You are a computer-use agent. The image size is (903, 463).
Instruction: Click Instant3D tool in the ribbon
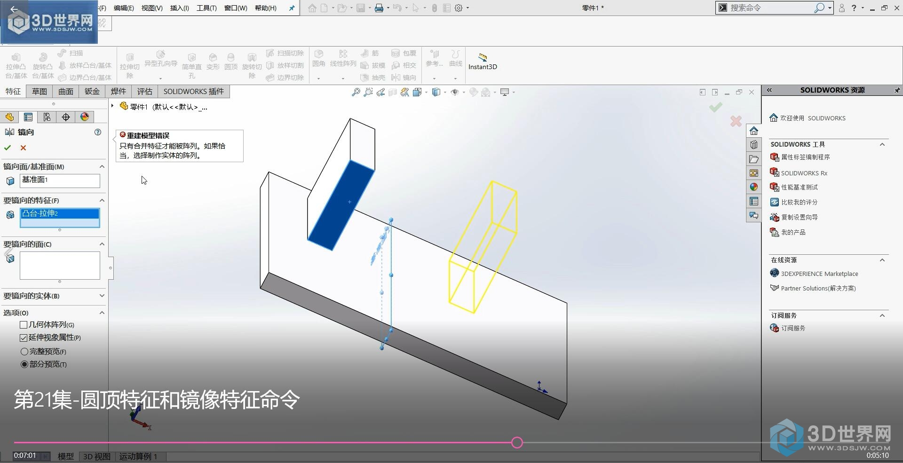483,62
